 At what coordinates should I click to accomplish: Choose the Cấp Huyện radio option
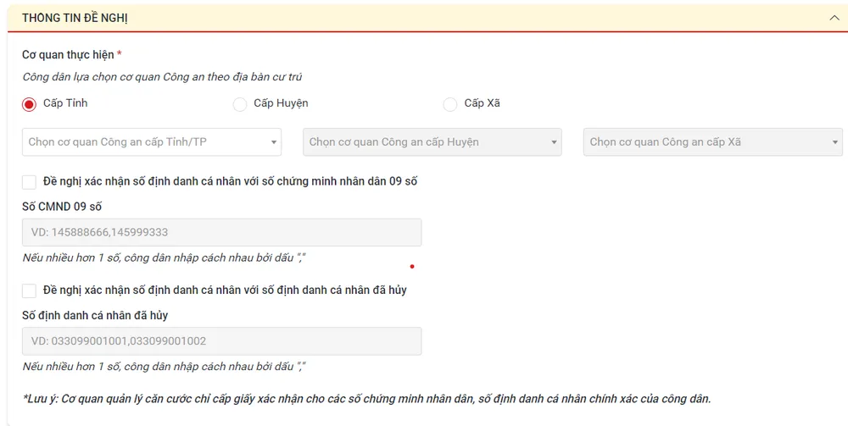[x=240, y=104]
